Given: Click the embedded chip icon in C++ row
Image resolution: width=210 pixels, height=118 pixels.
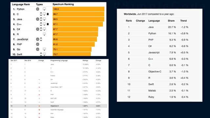Looking at the screenshot, I should click(48, 24).
